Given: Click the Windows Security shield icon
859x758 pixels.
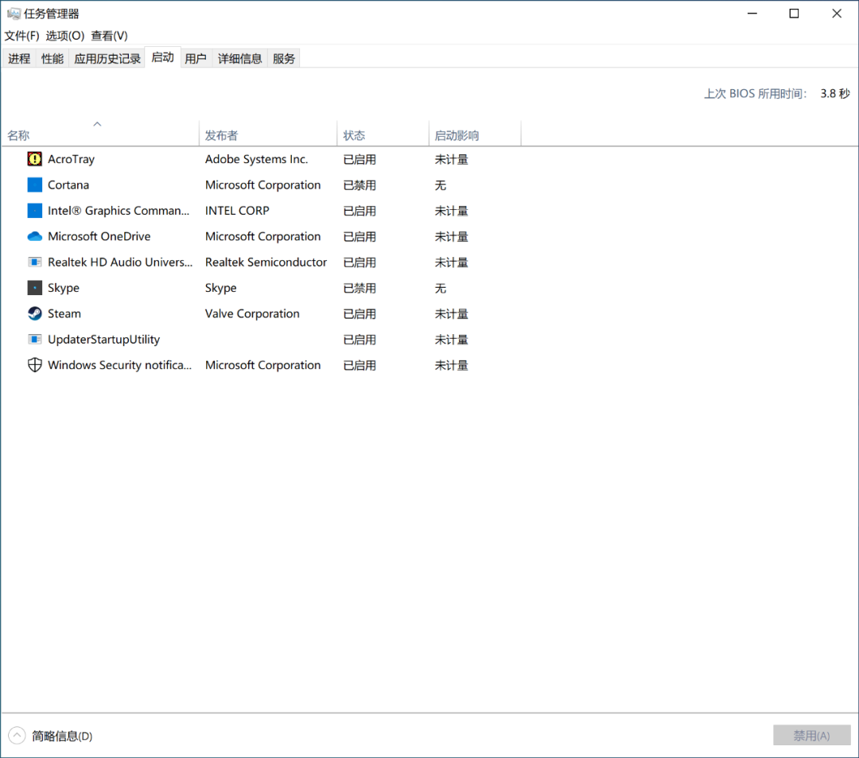Looking at the screenshot, I should 34,365.
